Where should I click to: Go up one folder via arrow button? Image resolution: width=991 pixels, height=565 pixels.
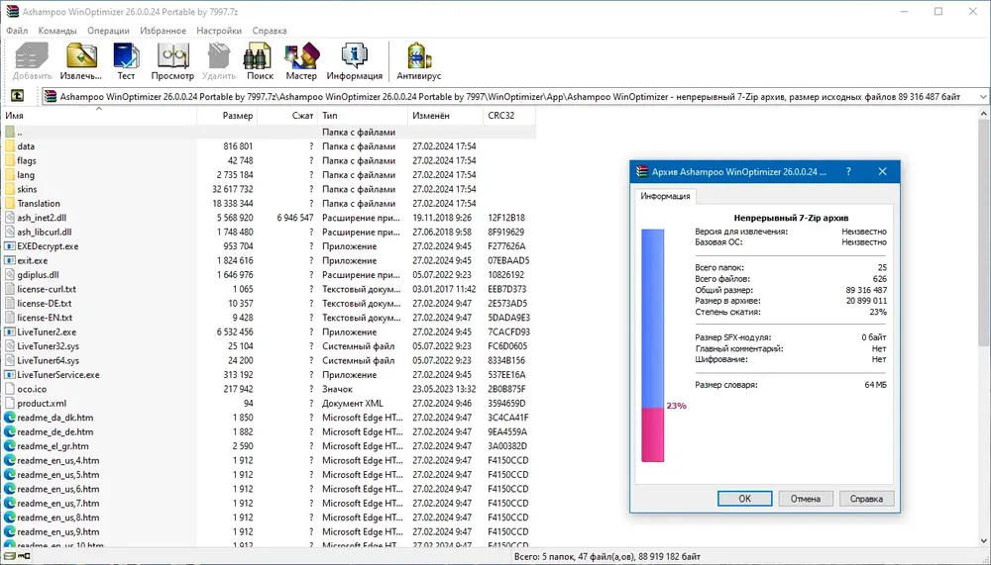point(17,96)
